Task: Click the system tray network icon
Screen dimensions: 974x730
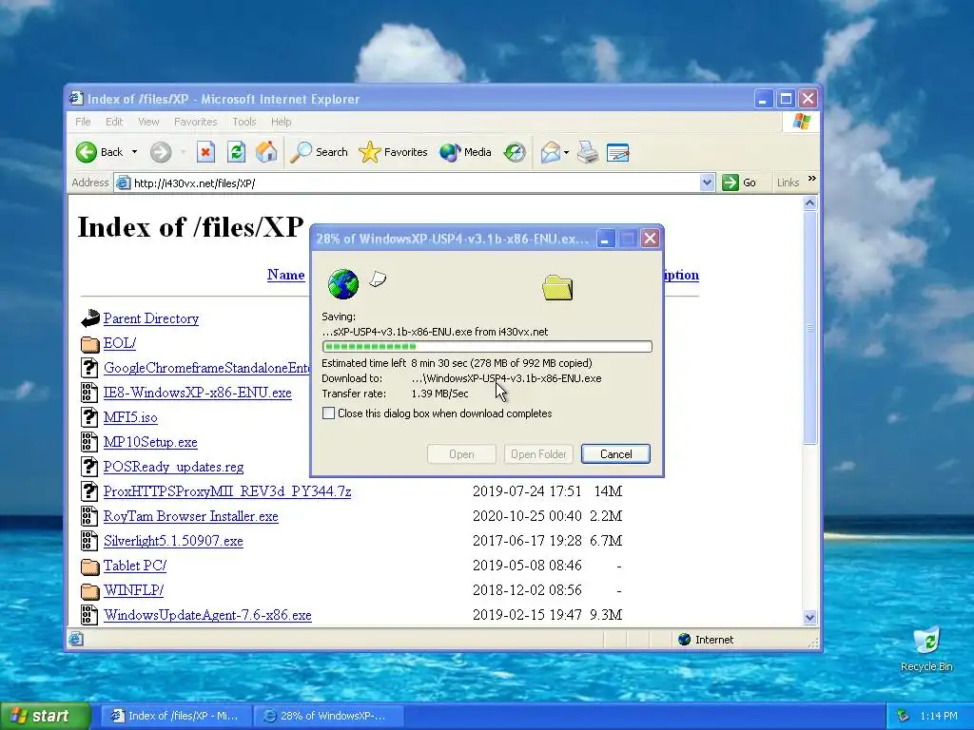Action: click(x=904, y=716)
